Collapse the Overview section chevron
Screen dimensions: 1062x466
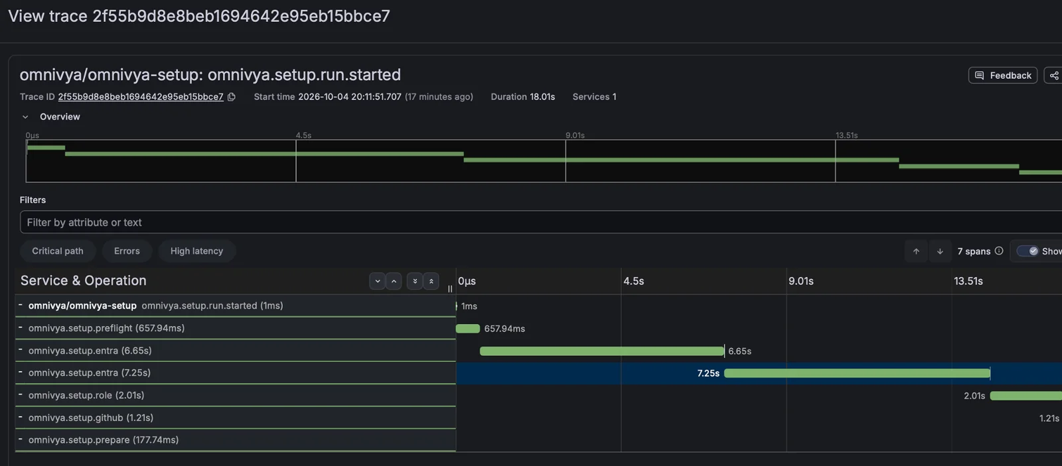click(25, 117)
